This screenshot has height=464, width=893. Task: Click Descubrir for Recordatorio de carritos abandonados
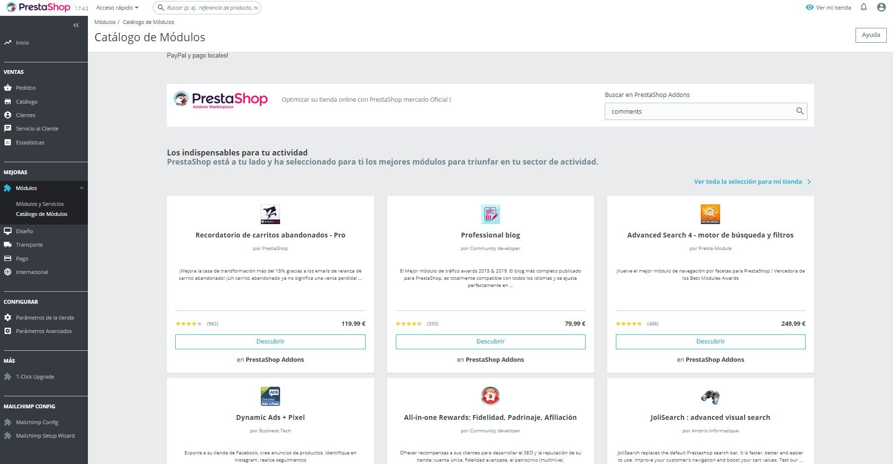pos(270,342)
